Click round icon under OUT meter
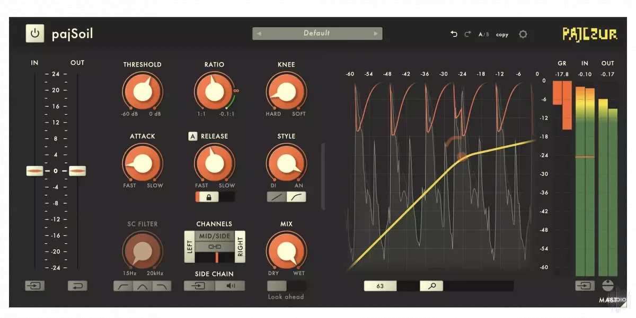This screenshot has width=636, height=318. [x=608, y=285]
